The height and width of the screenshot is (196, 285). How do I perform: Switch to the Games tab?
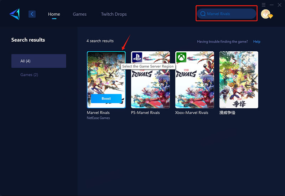click(x=79, y=14)
